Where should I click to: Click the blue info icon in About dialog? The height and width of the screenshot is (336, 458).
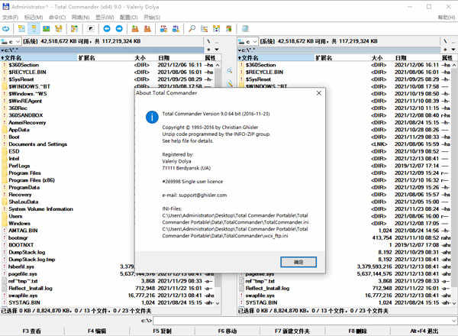152,117
